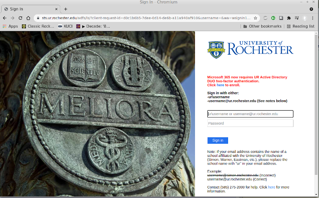
Task: Click the AdBlock Plus extension icon
Action: pos(266,18)
